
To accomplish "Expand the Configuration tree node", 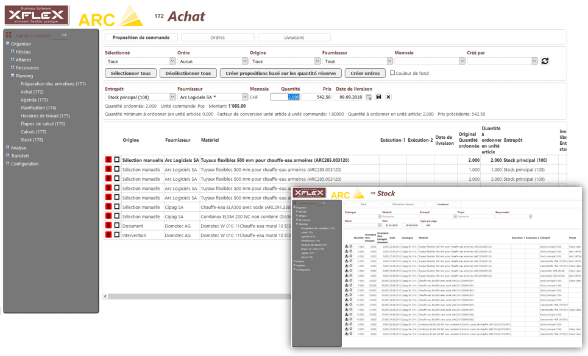I will [7, 163].
